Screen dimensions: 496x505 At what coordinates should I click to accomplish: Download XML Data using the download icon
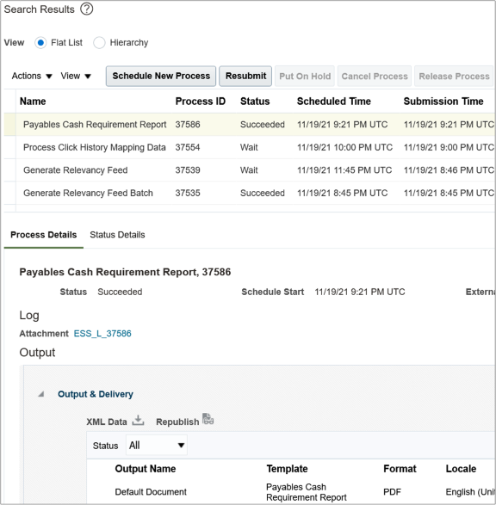click(138, 421)
